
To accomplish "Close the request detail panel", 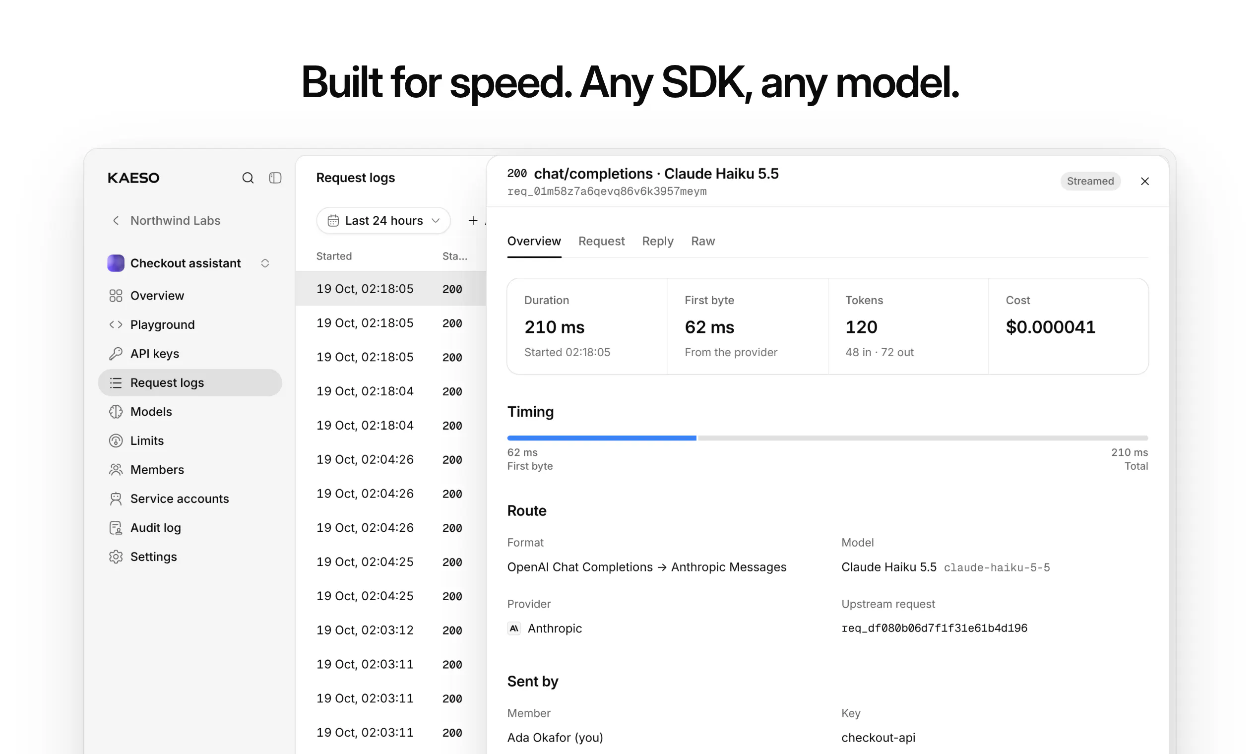I will 1145,182.
